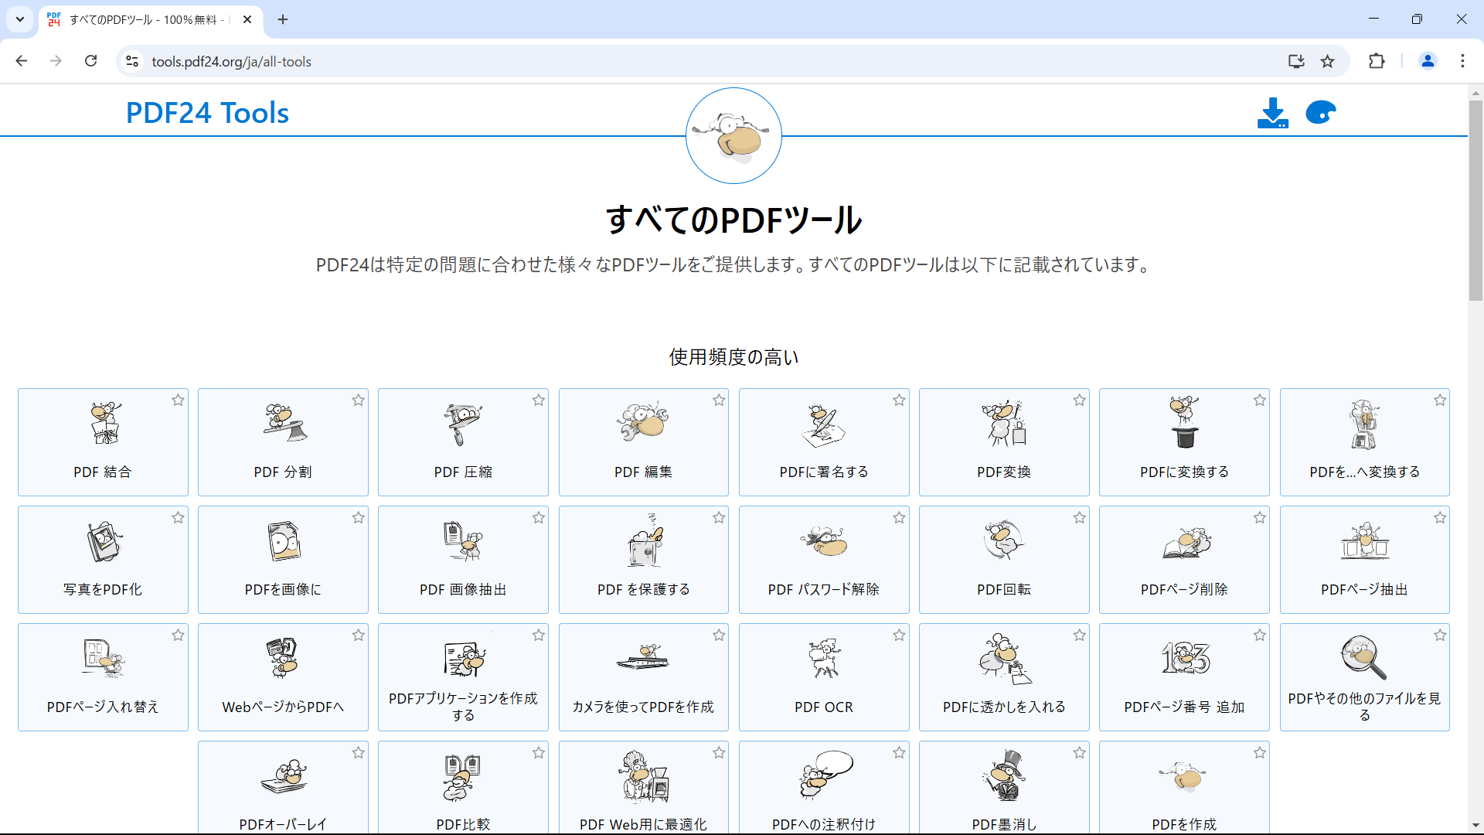Screen dimensions: 1484x835
Task: Close the すべてのPDFツール tab
Action: [x=247, y=19]
